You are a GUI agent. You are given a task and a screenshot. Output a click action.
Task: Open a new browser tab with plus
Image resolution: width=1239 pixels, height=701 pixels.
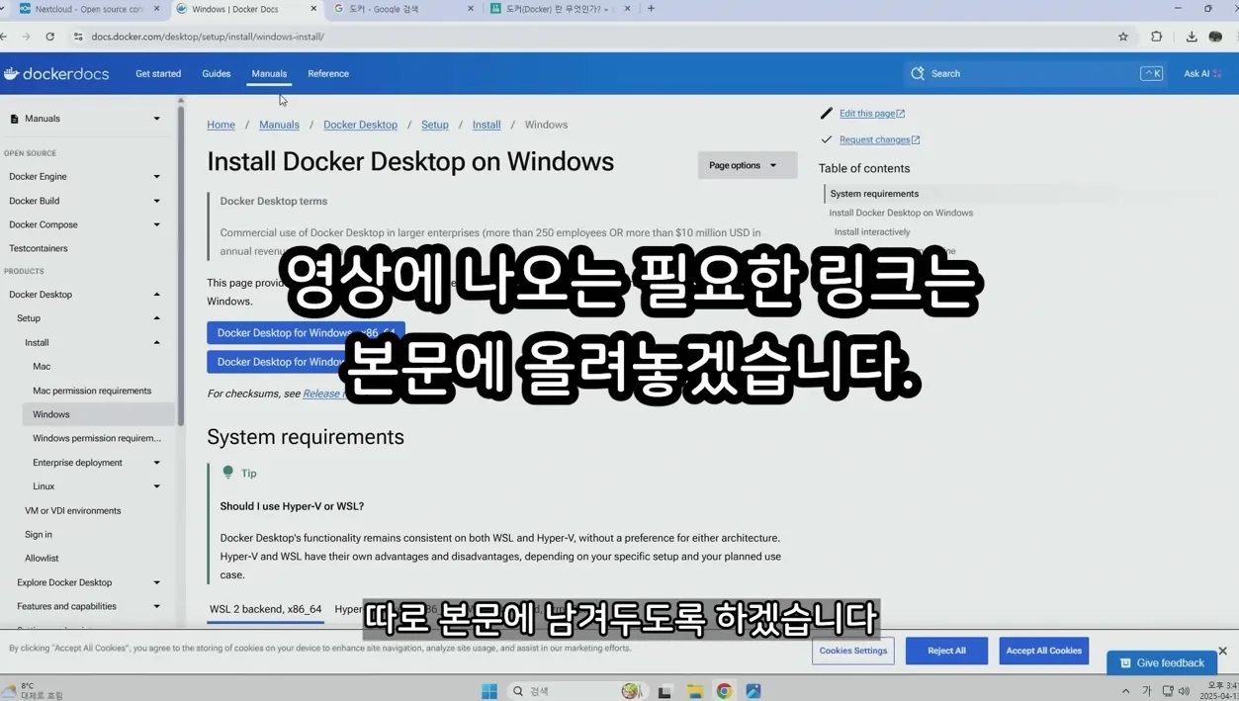click(x=651, y=9)
